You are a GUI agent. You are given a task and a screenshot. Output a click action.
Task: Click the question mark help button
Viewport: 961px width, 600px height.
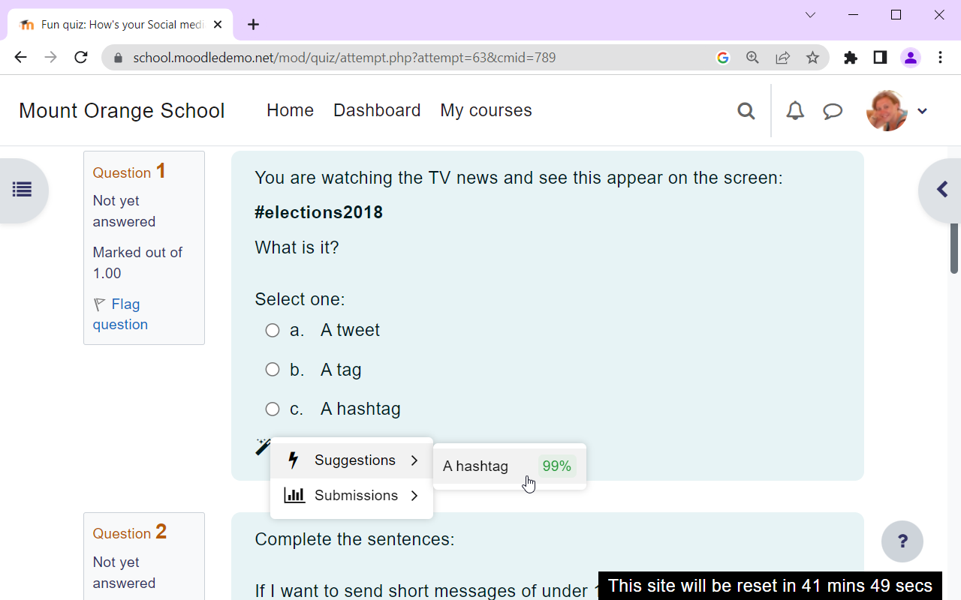902,541
